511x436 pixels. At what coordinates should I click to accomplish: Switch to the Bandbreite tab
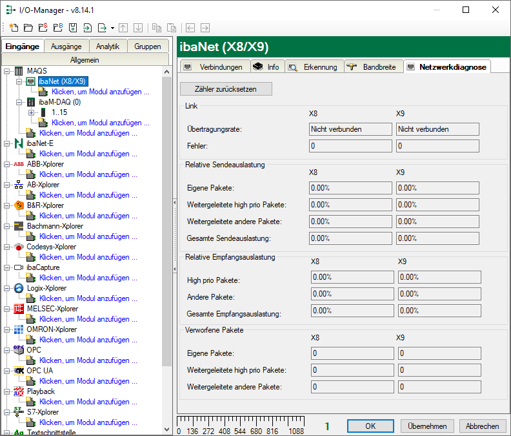(374, 67)
